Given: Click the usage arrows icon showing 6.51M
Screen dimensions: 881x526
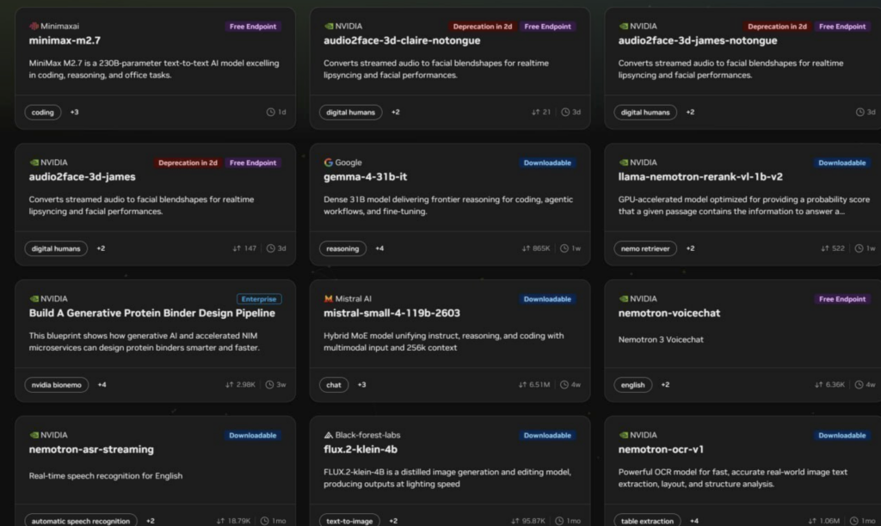Looking at the screenshot, I should click(522, 384).
